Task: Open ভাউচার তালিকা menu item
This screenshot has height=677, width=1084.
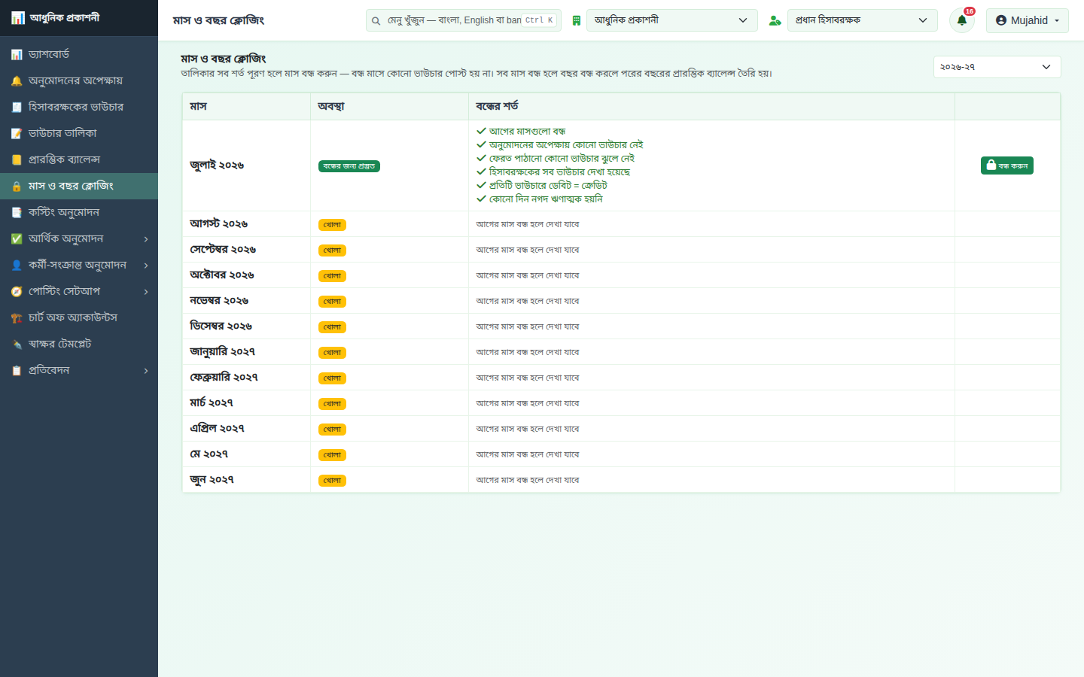Action: pyautogui.click(x=79, y=133)
